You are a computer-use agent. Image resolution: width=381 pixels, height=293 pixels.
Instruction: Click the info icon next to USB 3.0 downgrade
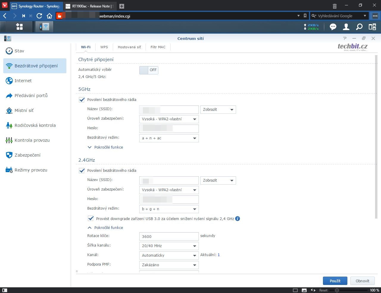tap(238, 219)
